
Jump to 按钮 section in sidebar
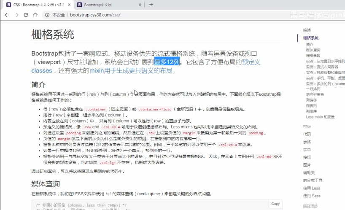tap(307, 157)
